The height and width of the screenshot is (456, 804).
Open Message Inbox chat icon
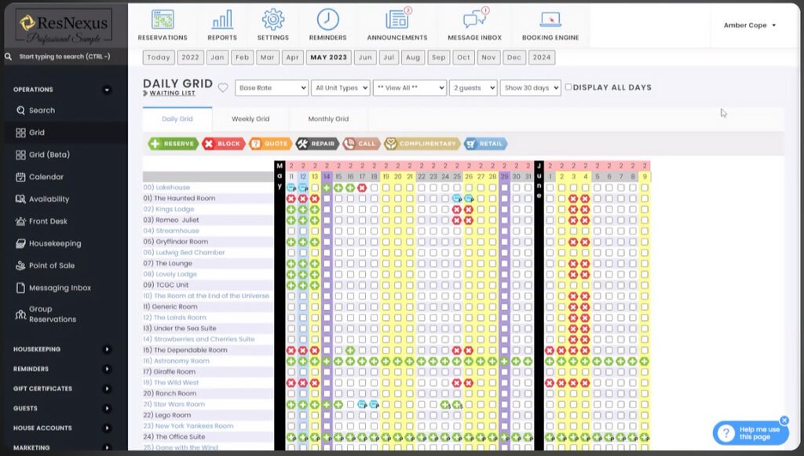473,17
